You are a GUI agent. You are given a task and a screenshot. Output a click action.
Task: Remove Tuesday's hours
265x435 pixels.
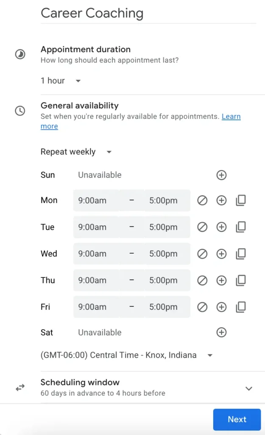click(x=202, y=227)
